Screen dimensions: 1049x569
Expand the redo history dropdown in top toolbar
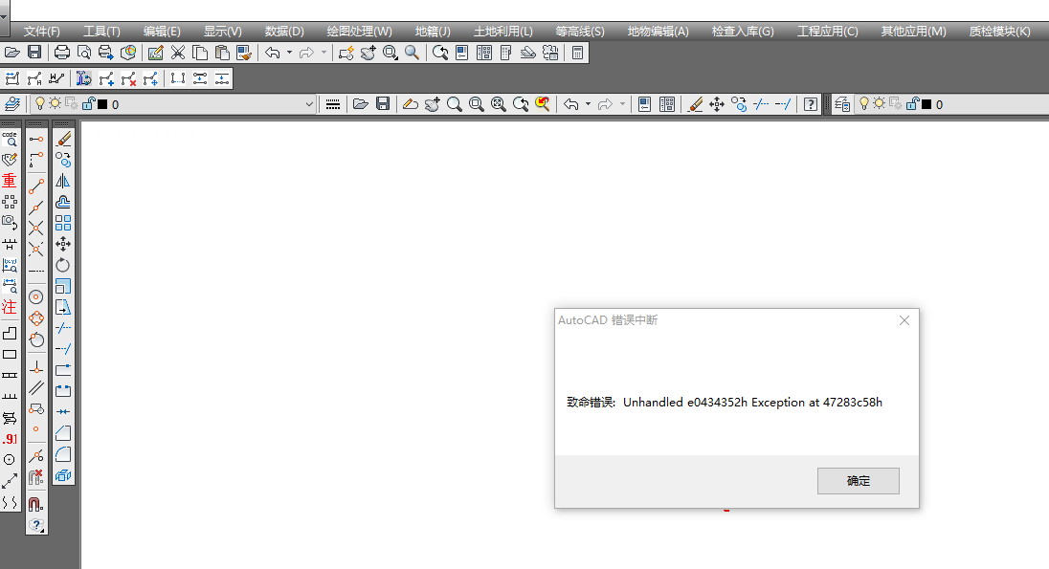tap(324, 53)
